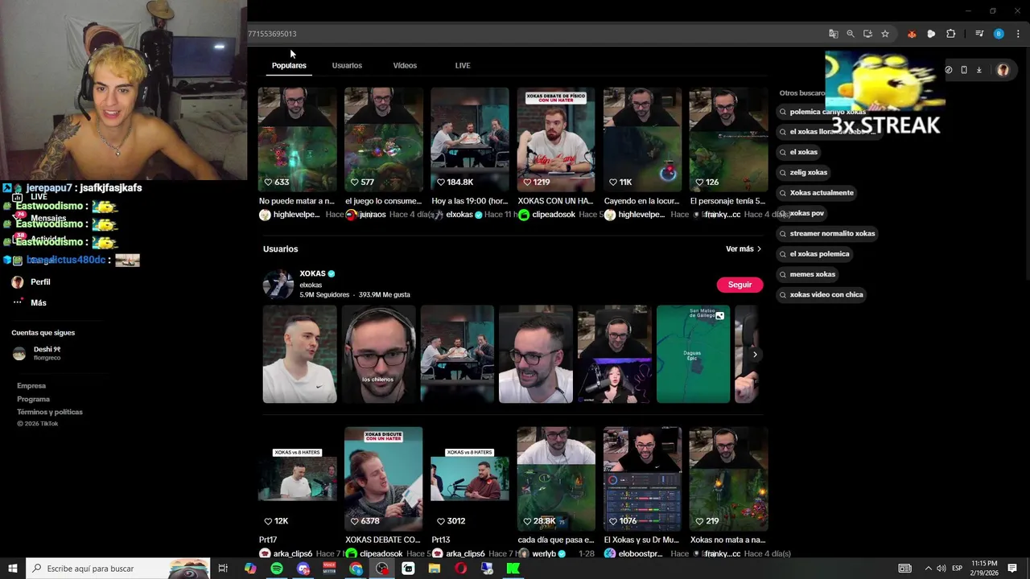This screenshot has width=1030, height=579.
Task: Open video 'cada día que pasa e...'
Action: point(556,478)
